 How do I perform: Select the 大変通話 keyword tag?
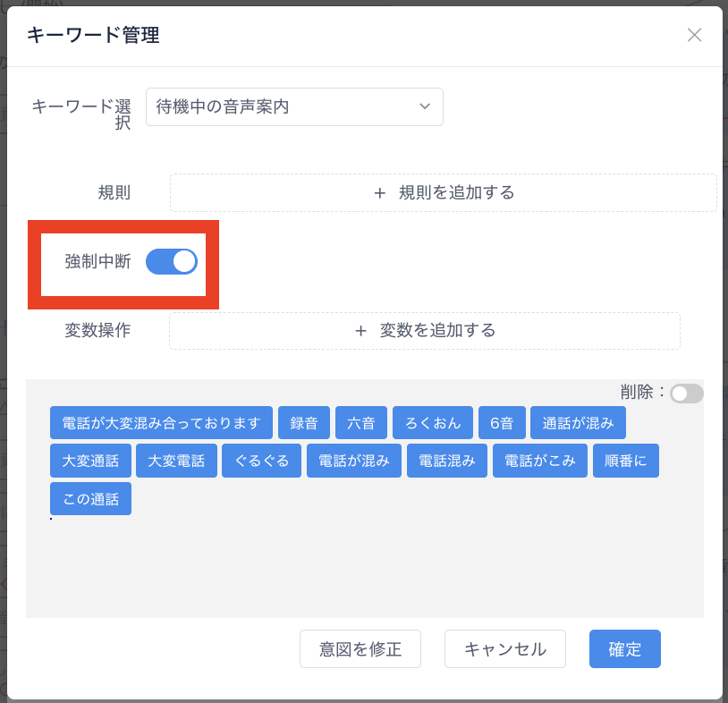click(90, 461)
